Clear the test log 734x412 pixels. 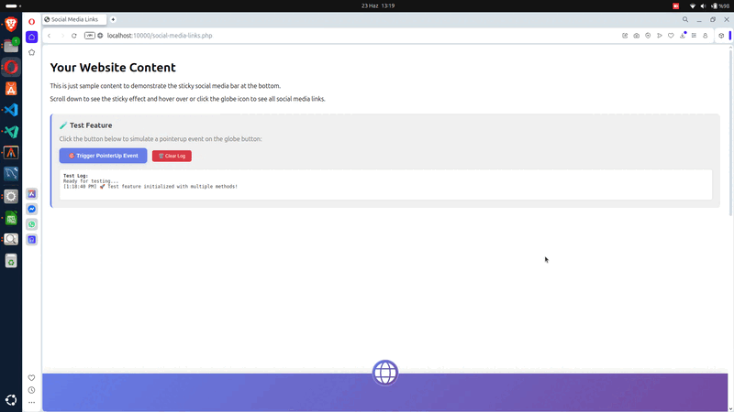click(x=172, y=156)
